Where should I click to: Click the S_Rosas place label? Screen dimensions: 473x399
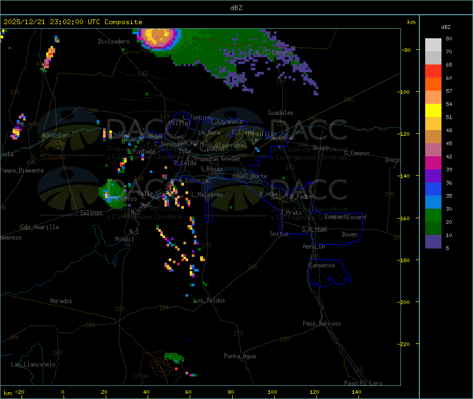pyautogui.click(x=211, y=169)
